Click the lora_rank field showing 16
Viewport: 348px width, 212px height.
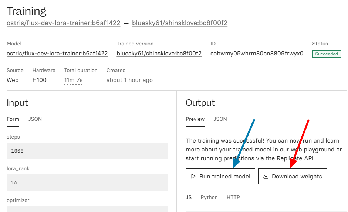tap(87, 182)
